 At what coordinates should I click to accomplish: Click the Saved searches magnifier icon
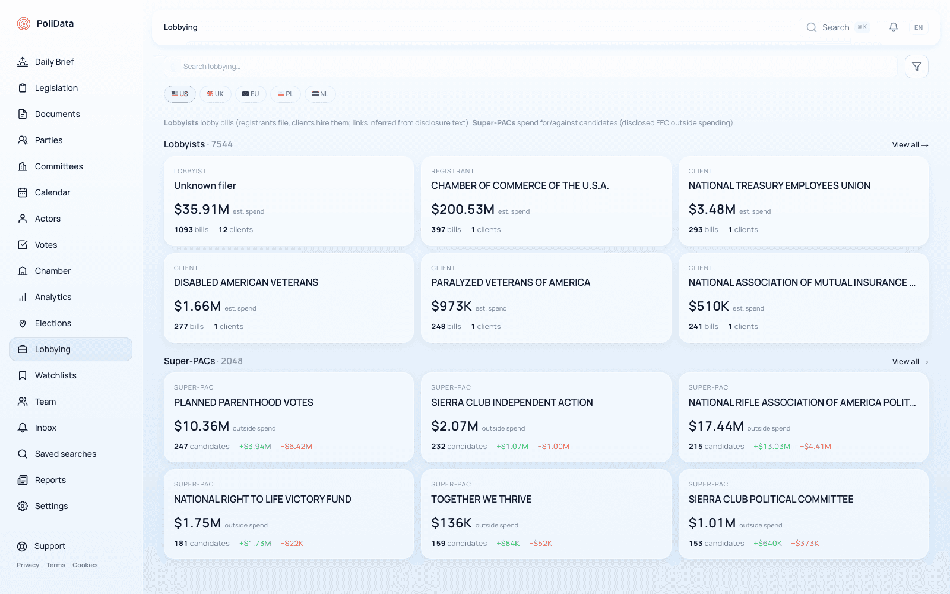23,454
